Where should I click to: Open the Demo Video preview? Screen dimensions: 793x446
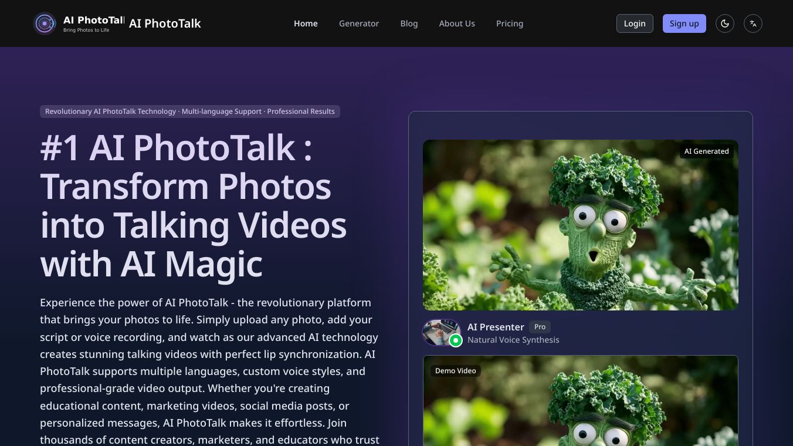(581, 401)
